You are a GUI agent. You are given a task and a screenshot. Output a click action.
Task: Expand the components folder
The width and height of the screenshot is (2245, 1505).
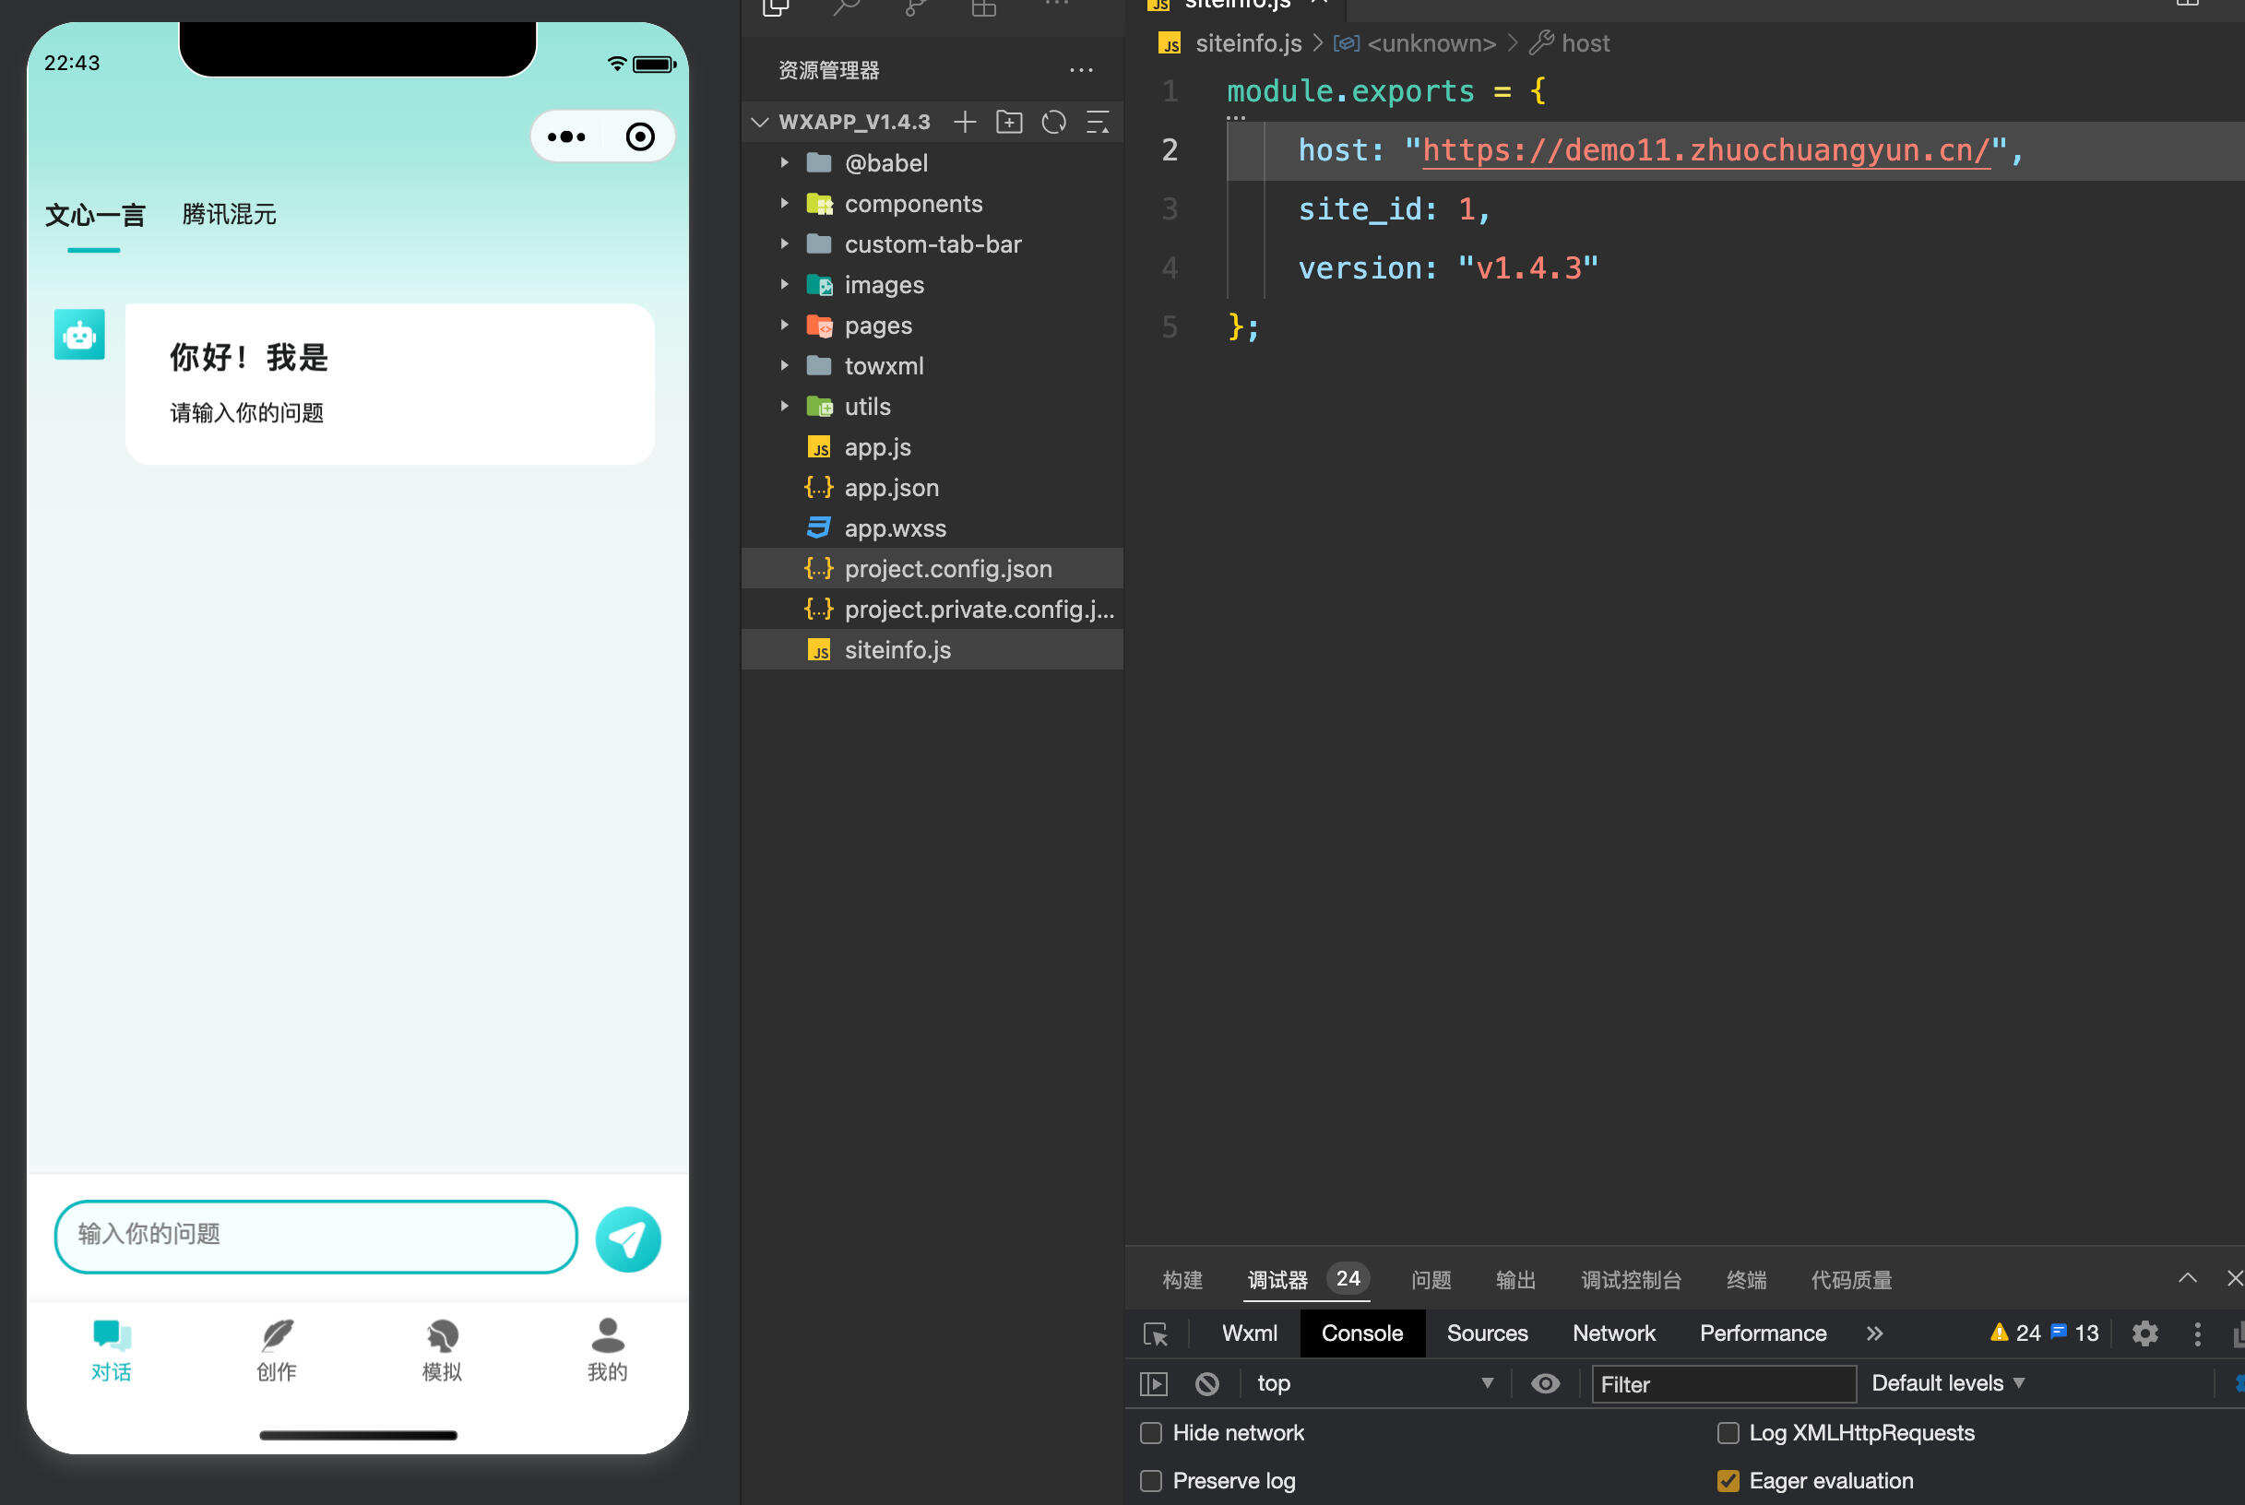(x=913, y=204)
